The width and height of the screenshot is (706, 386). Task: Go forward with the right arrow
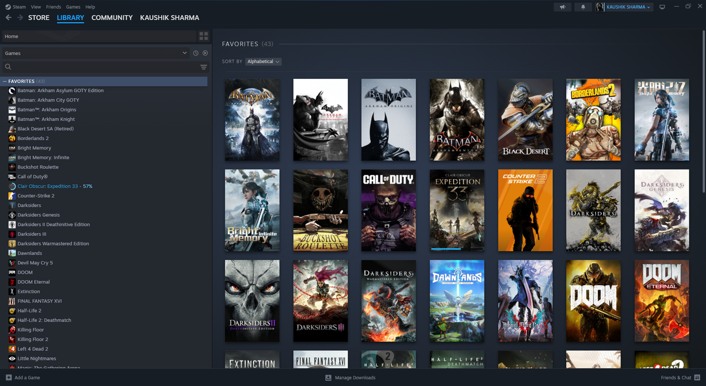20,18
